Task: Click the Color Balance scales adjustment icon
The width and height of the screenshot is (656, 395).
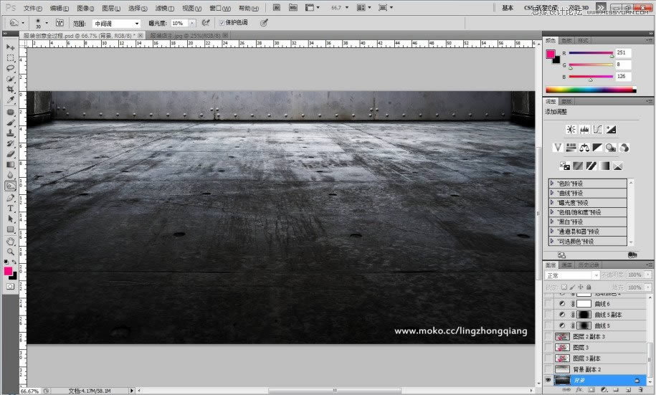Action: click(584, 148)
